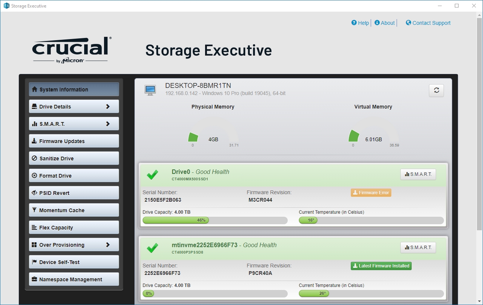
Task: Click the S.M.A.R.T. button for mtinvme2252E6966F73
Action: point(418,247)
